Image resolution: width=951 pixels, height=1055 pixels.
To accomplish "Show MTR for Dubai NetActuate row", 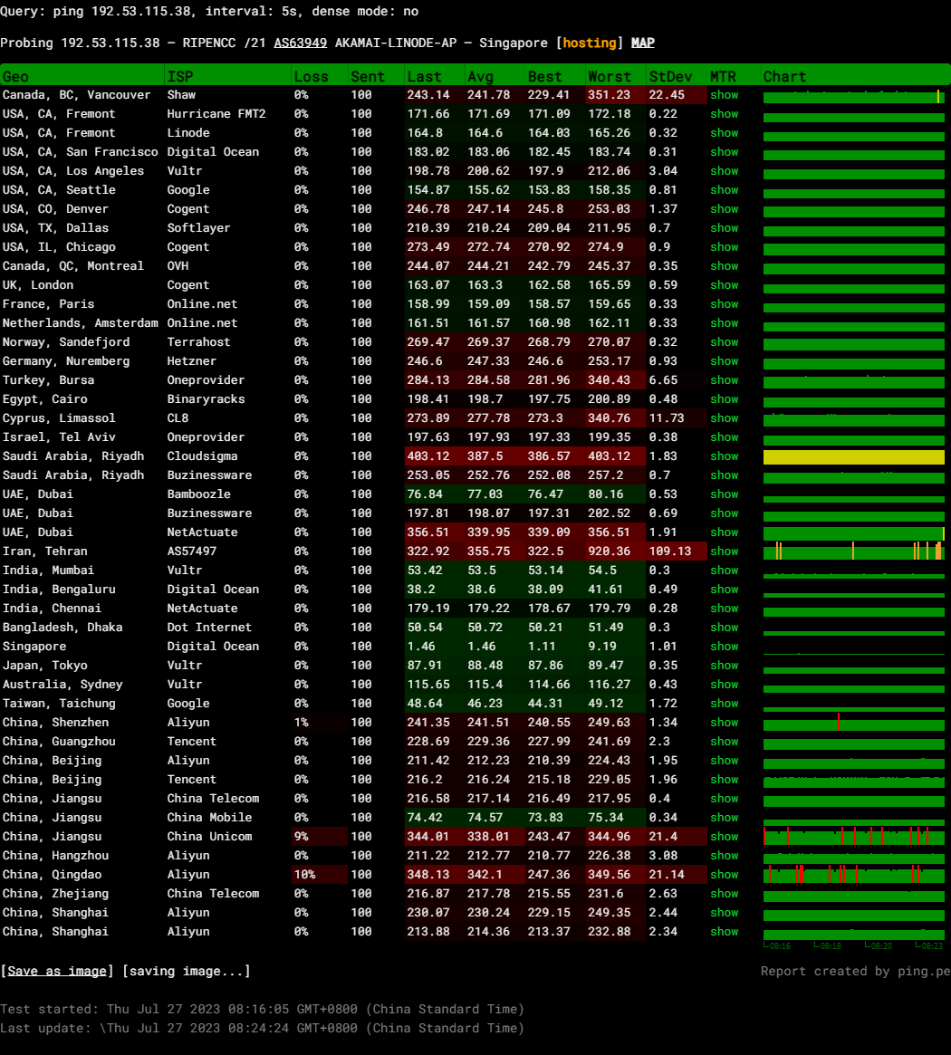I will pyautogui.click(x=725, y=532).
